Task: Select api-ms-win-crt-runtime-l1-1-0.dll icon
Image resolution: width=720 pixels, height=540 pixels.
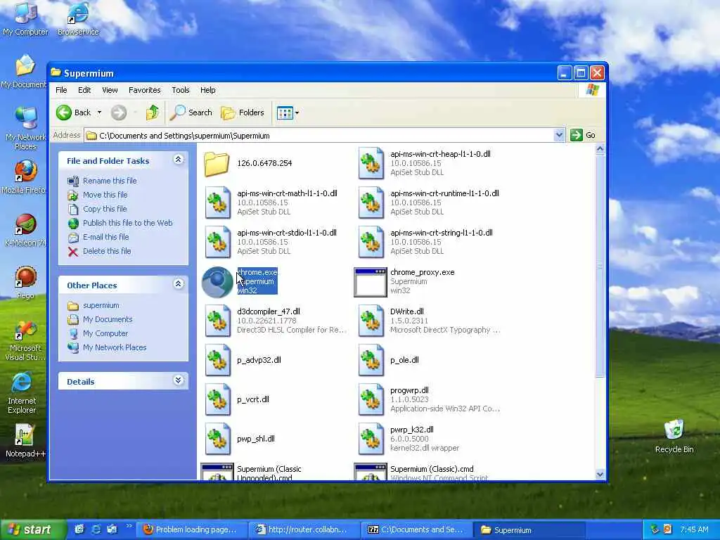Action: (371, 202)
